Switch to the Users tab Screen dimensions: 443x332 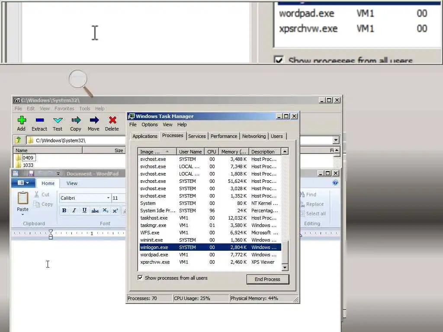[x=276, y=136]
